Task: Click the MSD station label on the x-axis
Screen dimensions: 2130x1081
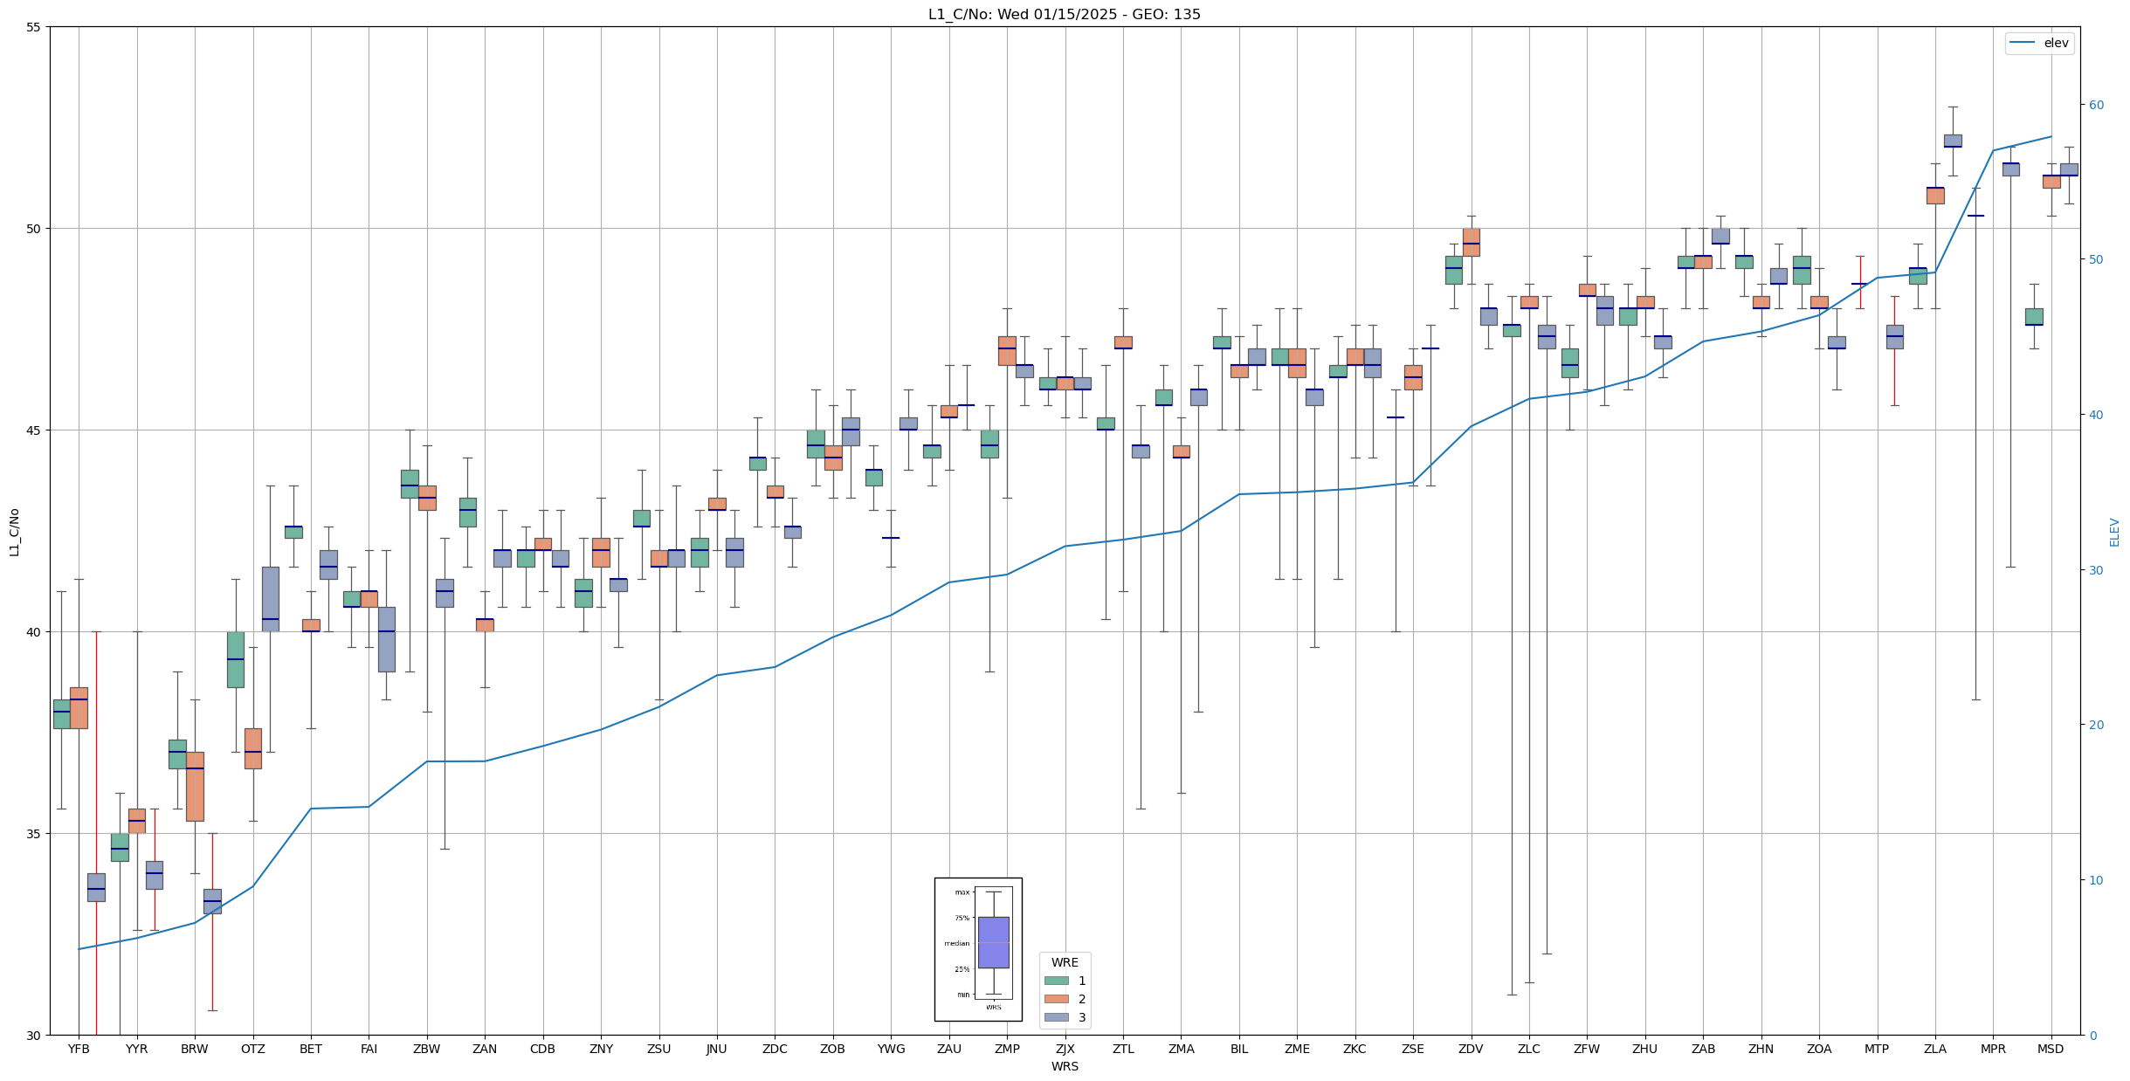Action: click(x=2051, y=1049)
